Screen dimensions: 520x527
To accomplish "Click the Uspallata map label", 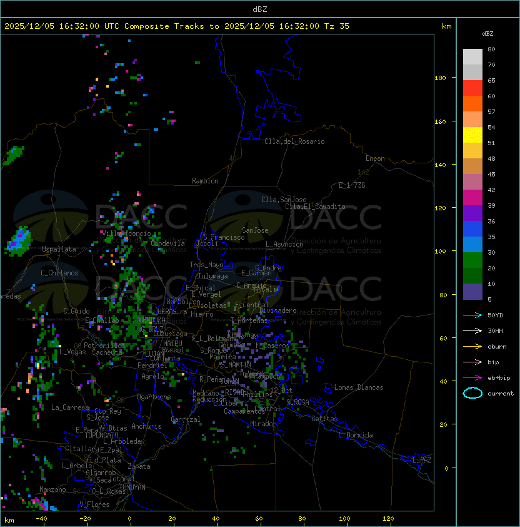I will click(x=59, y=249).
